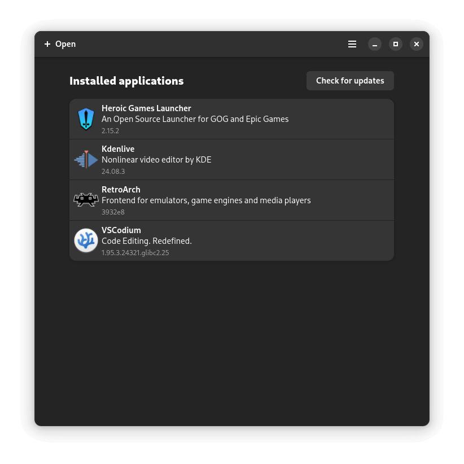This screenshot has height=464, width=464.
Task: Click version number 2.15.2
Action: click(x=110, y=131)
